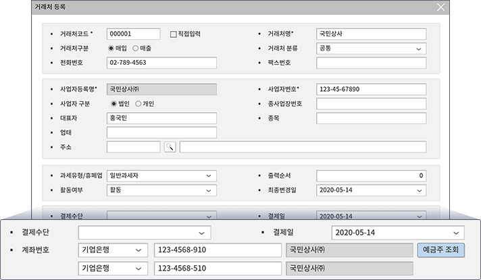Close the 거래처 등록 dialog

click(x=440, y=7)
